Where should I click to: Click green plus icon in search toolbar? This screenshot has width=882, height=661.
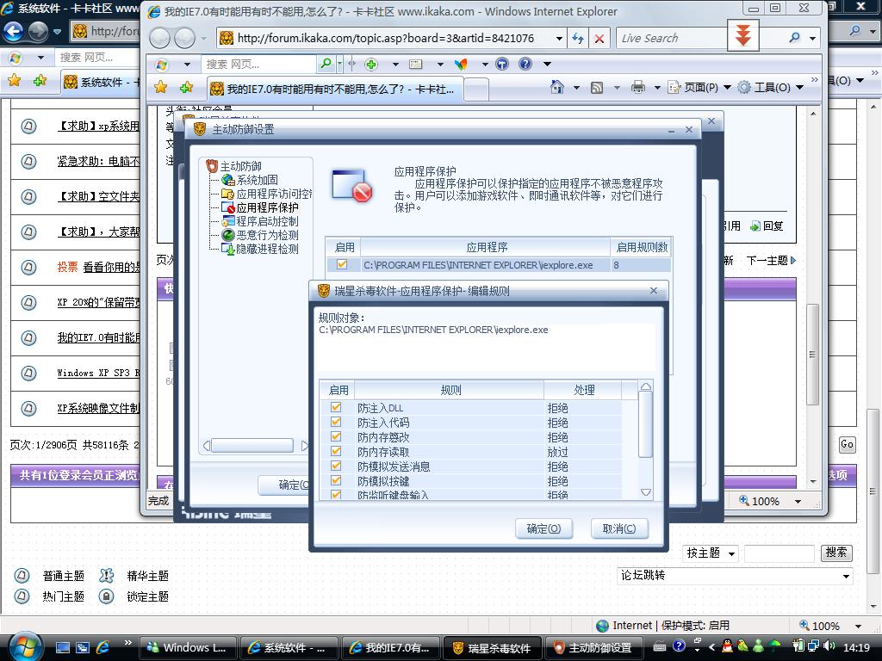pos(370,64)
